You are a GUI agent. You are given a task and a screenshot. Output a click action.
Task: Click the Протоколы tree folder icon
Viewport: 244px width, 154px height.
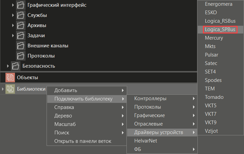[20, 56]
